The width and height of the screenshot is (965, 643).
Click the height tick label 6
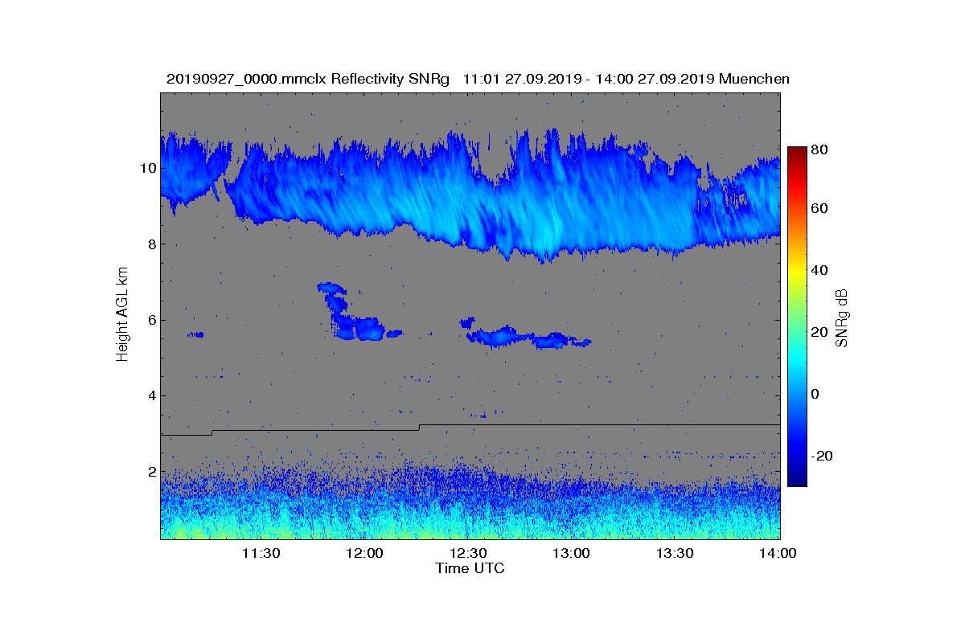click(150, 320)
